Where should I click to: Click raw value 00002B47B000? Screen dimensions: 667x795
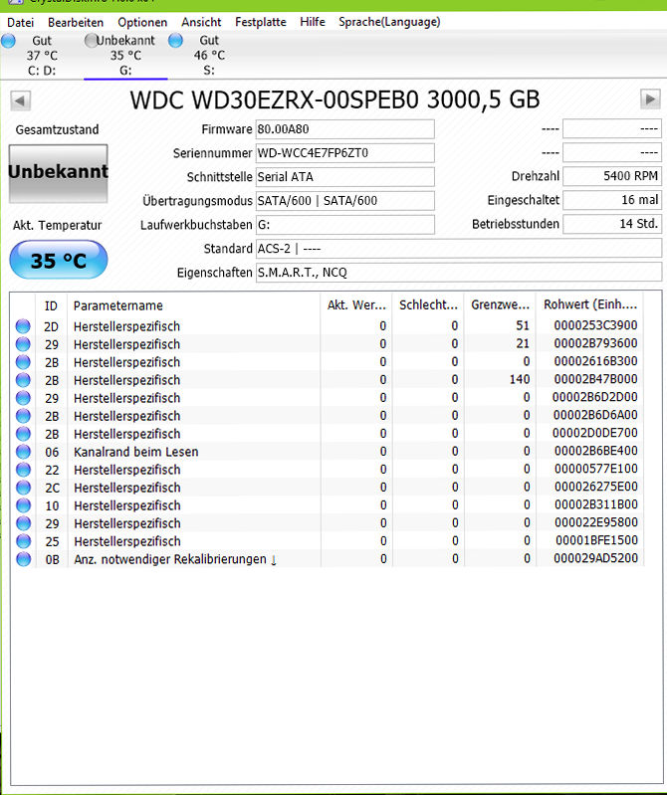coord(595,379)
